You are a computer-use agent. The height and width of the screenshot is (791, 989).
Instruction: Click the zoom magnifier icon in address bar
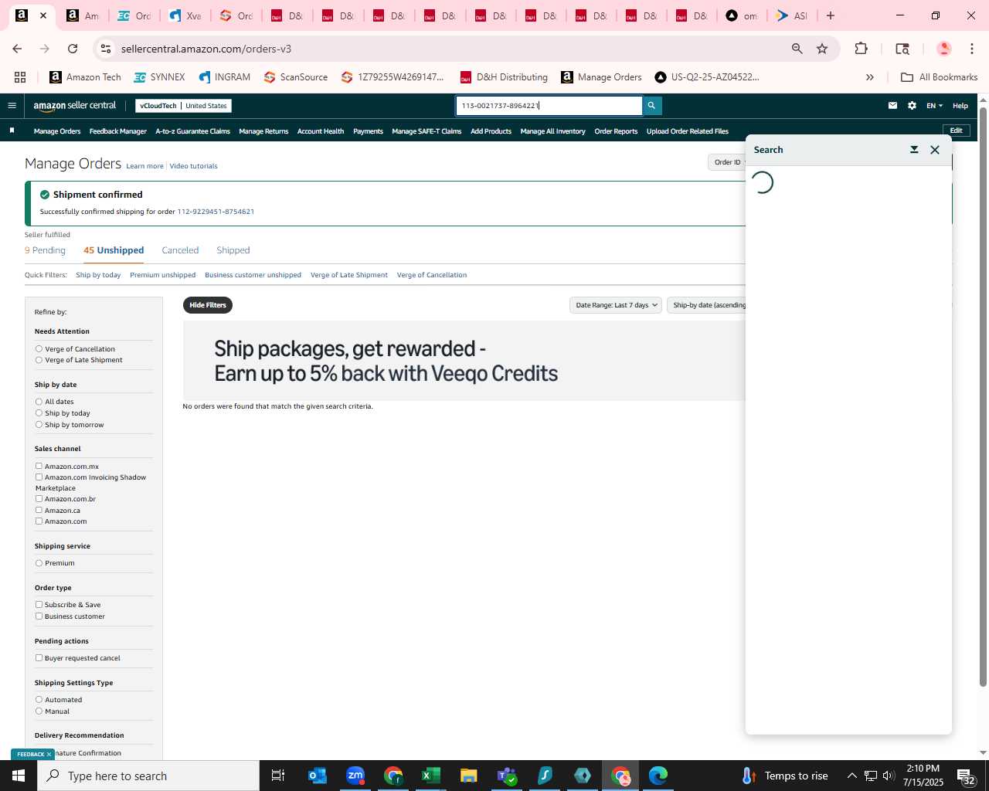pos(797,49)
